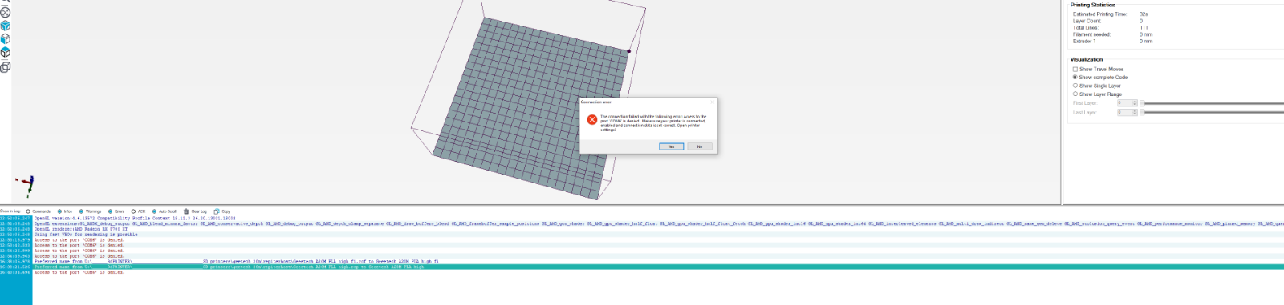This screenshot has width=1284, height=305.
Task: Toggle Auto Scroll in the log toolbar
Action: pos(154,211)
